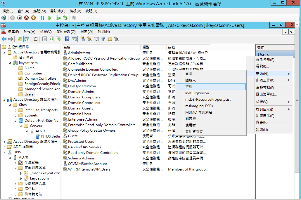Collapse the keycat.com domain tree node
Image resolution: width=301 pixels, height=200 pixels.
(x=10, y=63)
